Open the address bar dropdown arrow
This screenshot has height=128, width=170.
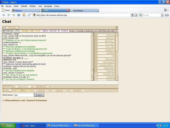(136, 15)
